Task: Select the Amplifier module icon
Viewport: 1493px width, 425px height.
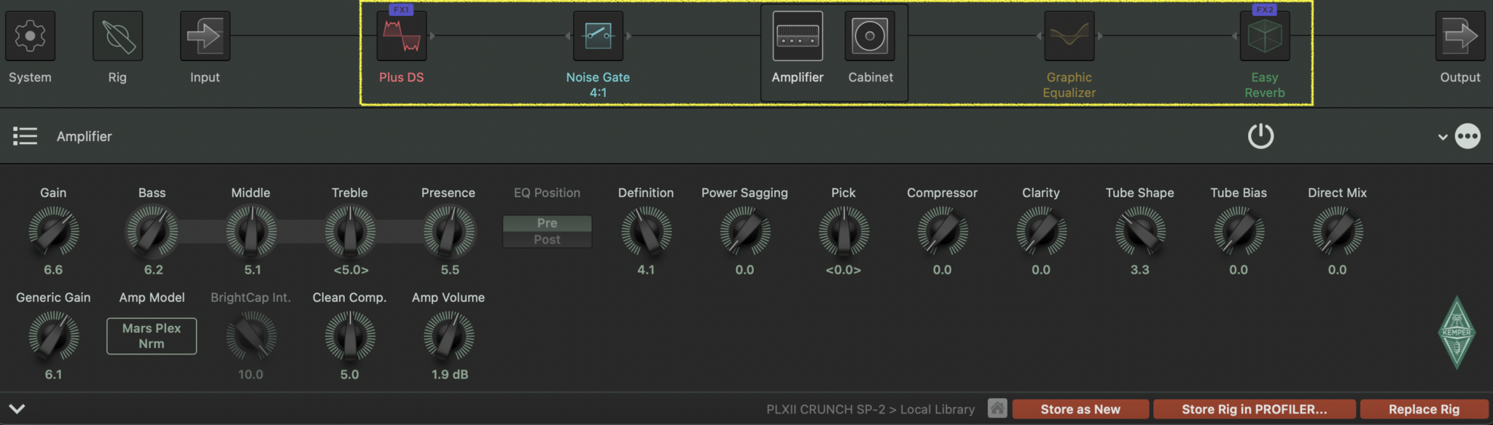Action: (798, 36)
